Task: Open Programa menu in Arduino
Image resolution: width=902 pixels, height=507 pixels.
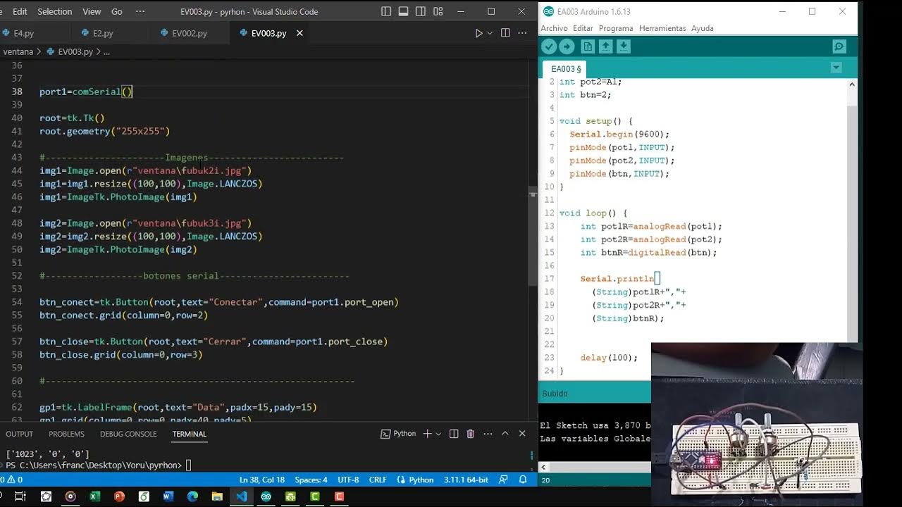Action: pos(616,28)
